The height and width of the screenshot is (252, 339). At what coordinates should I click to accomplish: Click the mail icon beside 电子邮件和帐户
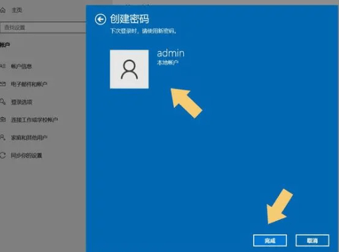tap(3, 84)
